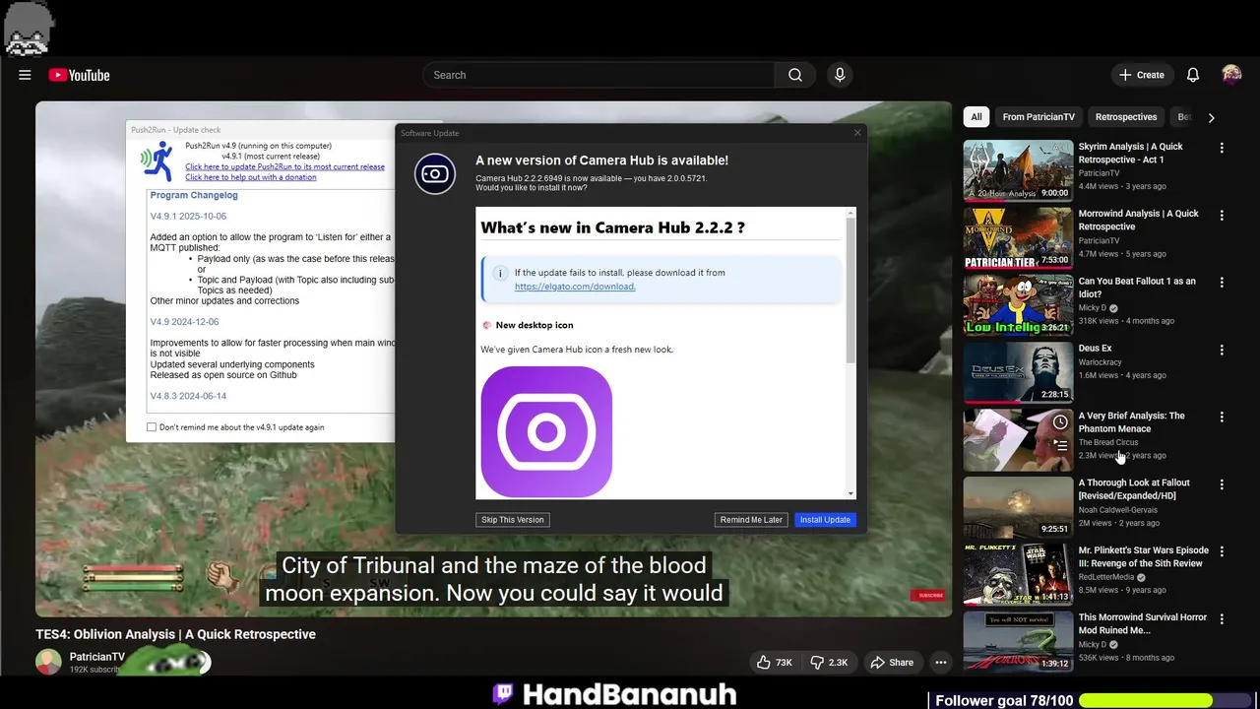Click the Push2Run running man icon
The width and height of the screenshot is (1260, 709).
coord(157,161)
